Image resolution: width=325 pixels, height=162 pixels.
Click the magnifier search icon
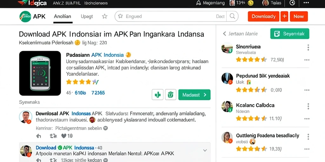pyautogui.click(x=232, y=16)
